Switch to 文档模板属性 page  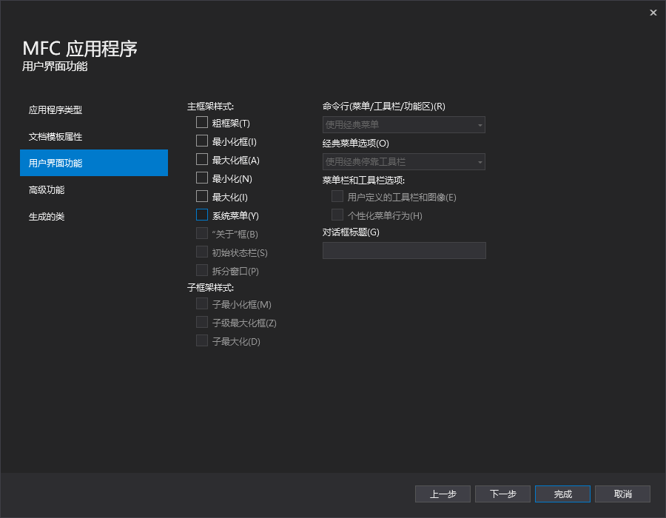pos(94,137)
